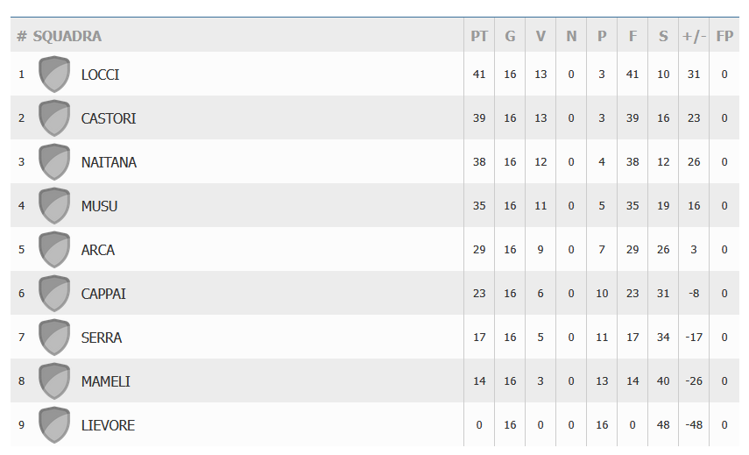Click the FP column header
The width and height of the screenshot is (749, 455).
pyautogui.click(x=724, y=36)
